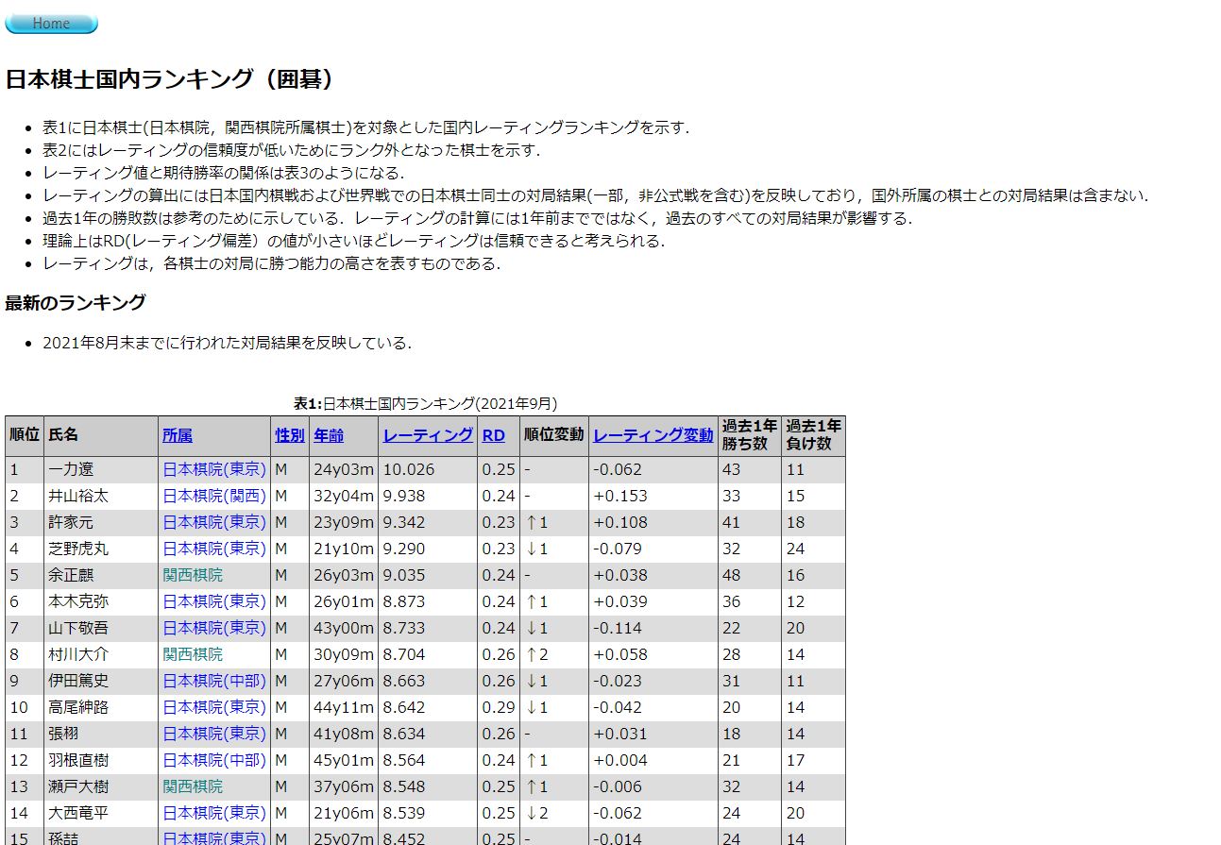Open 日本棋院(東京) link for 一力遼

(214, 469)
